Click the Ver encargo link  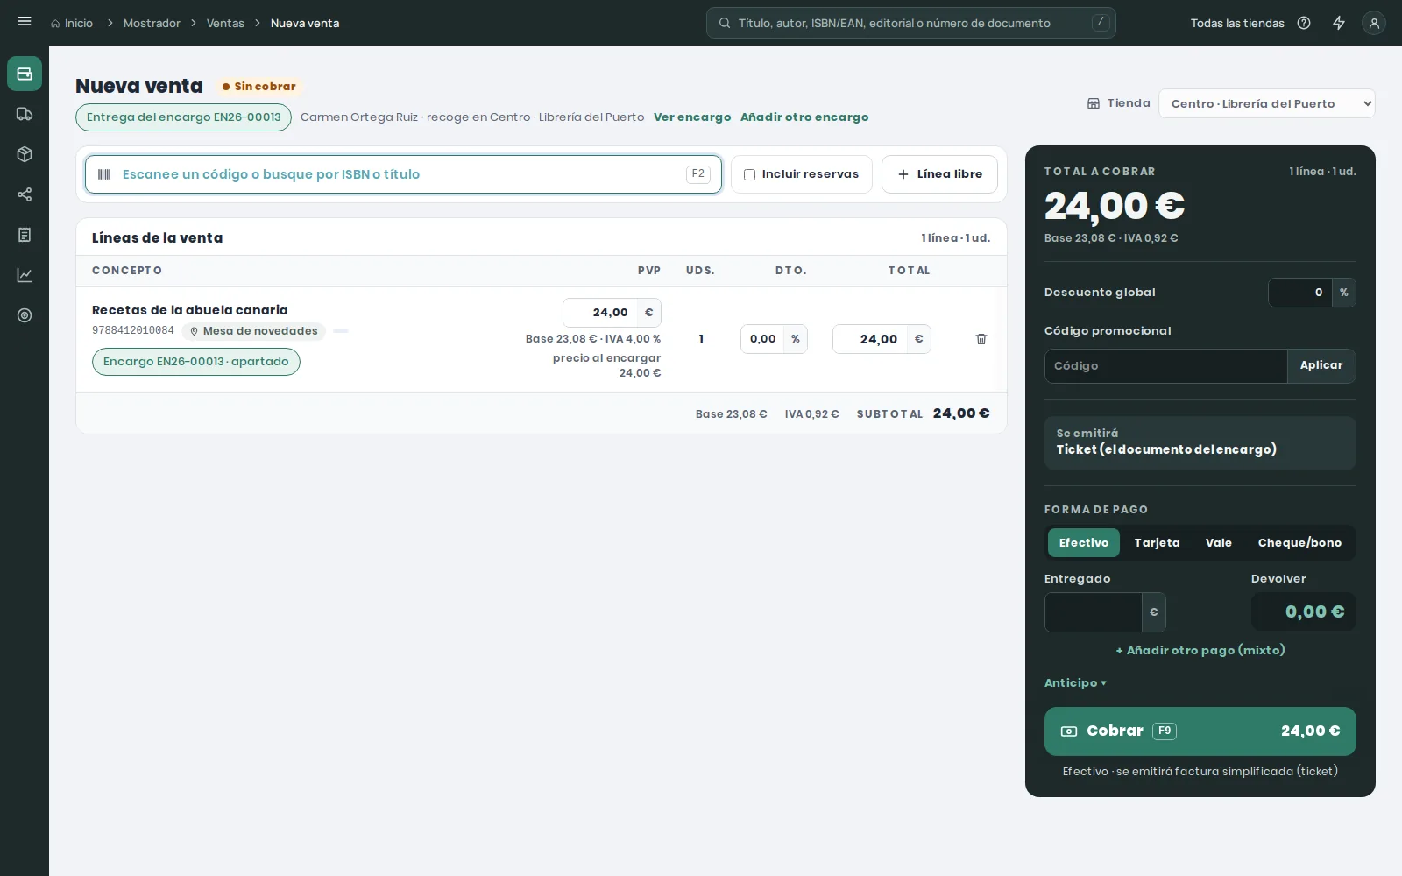[x=692, y=117]
